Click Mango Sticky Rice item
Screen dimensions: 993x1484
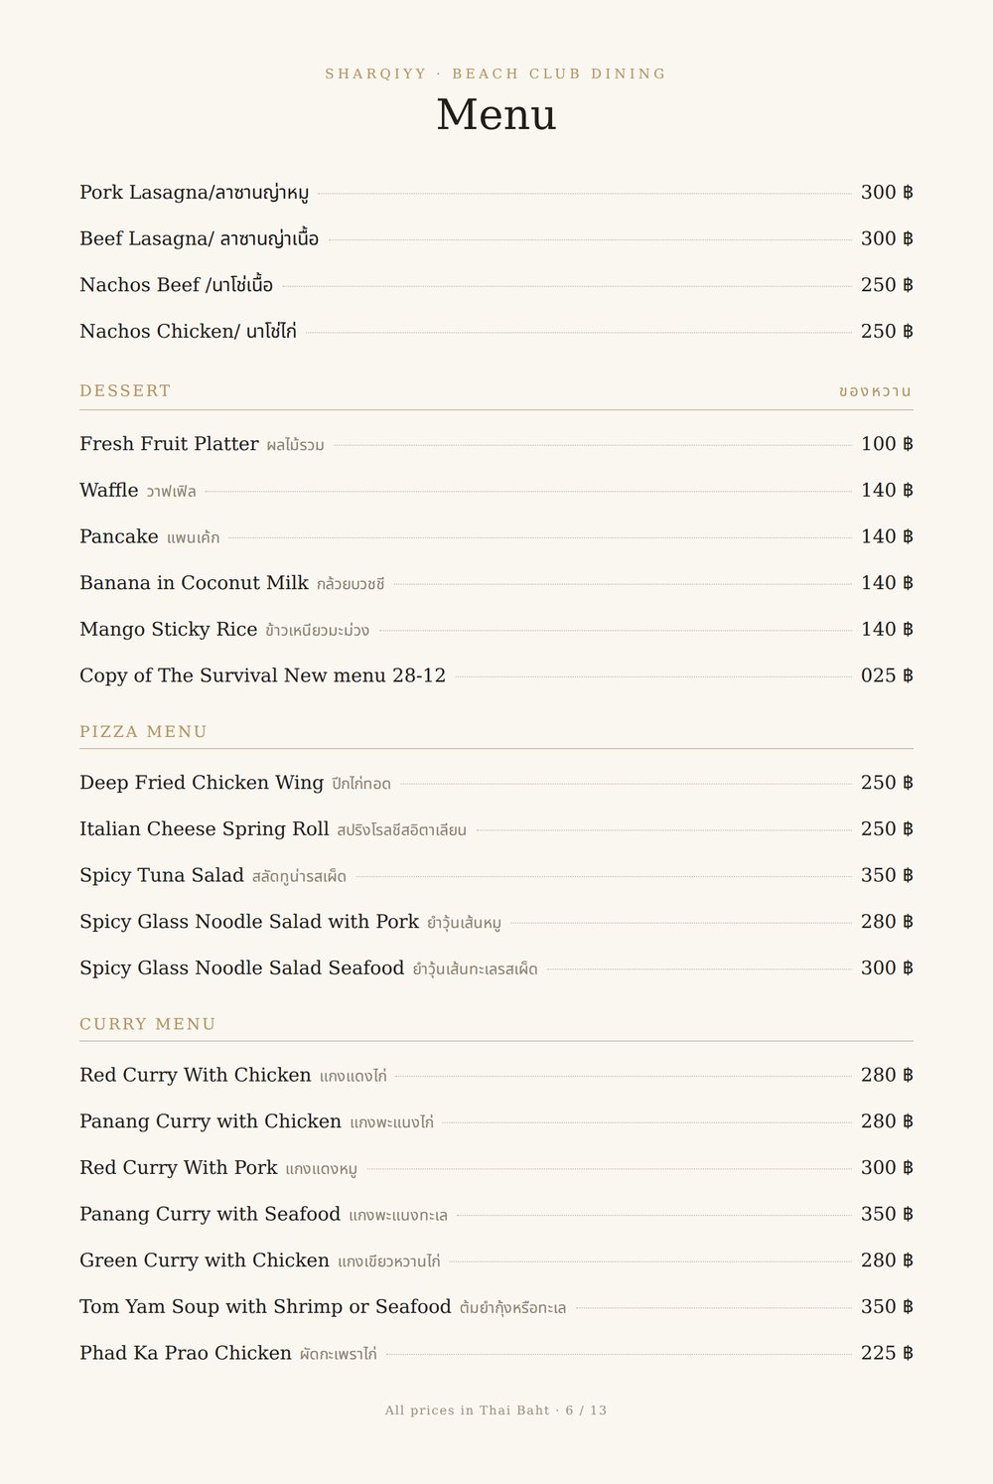[496, 629]
